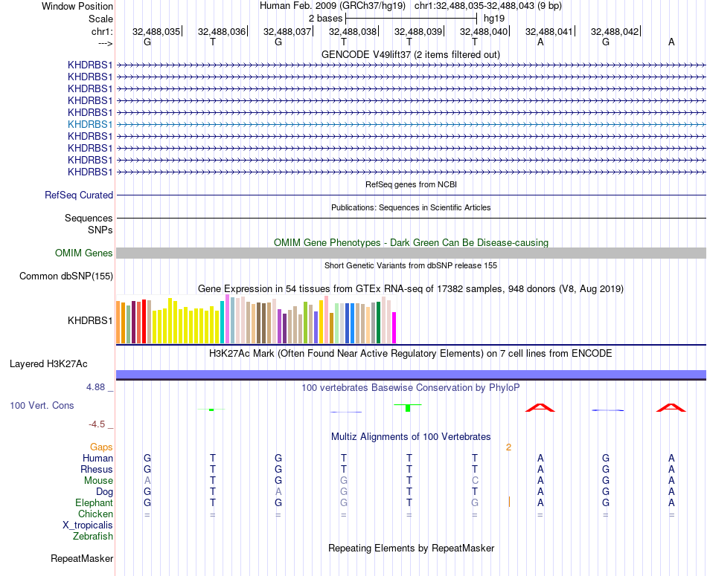Click the Human Feb. 2009 (GRCh37/hg19) title
This screenshot has height=576, width=707.
click(333, 6)
